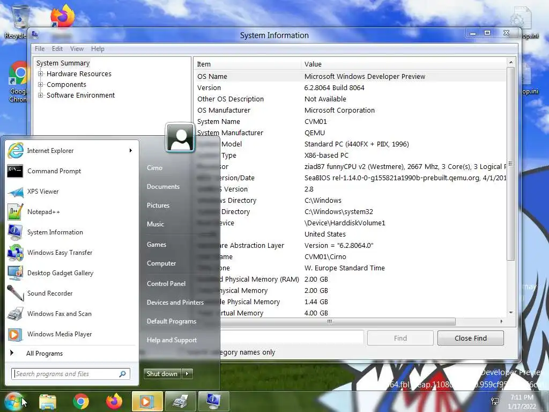The width and height of the screenshot is (549, 412).
Task: Open Default Programs link
Action: tap(172, 321)
